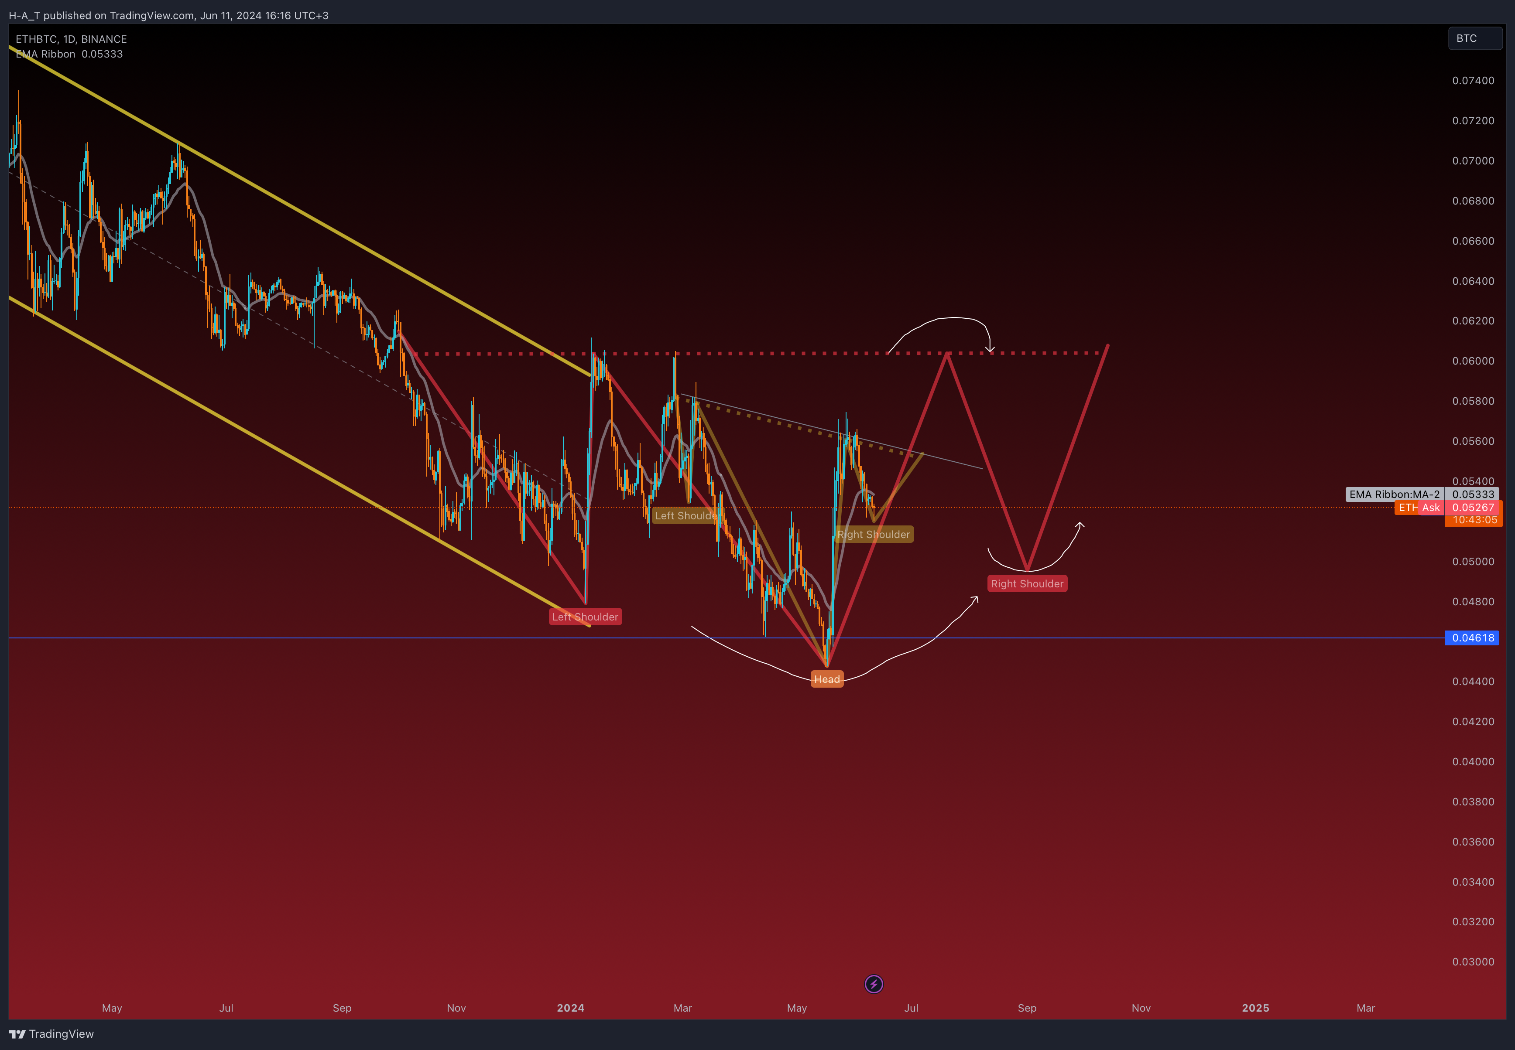
Task: Click the May label at far left of time axis
Action: (x=112, y=1008)
